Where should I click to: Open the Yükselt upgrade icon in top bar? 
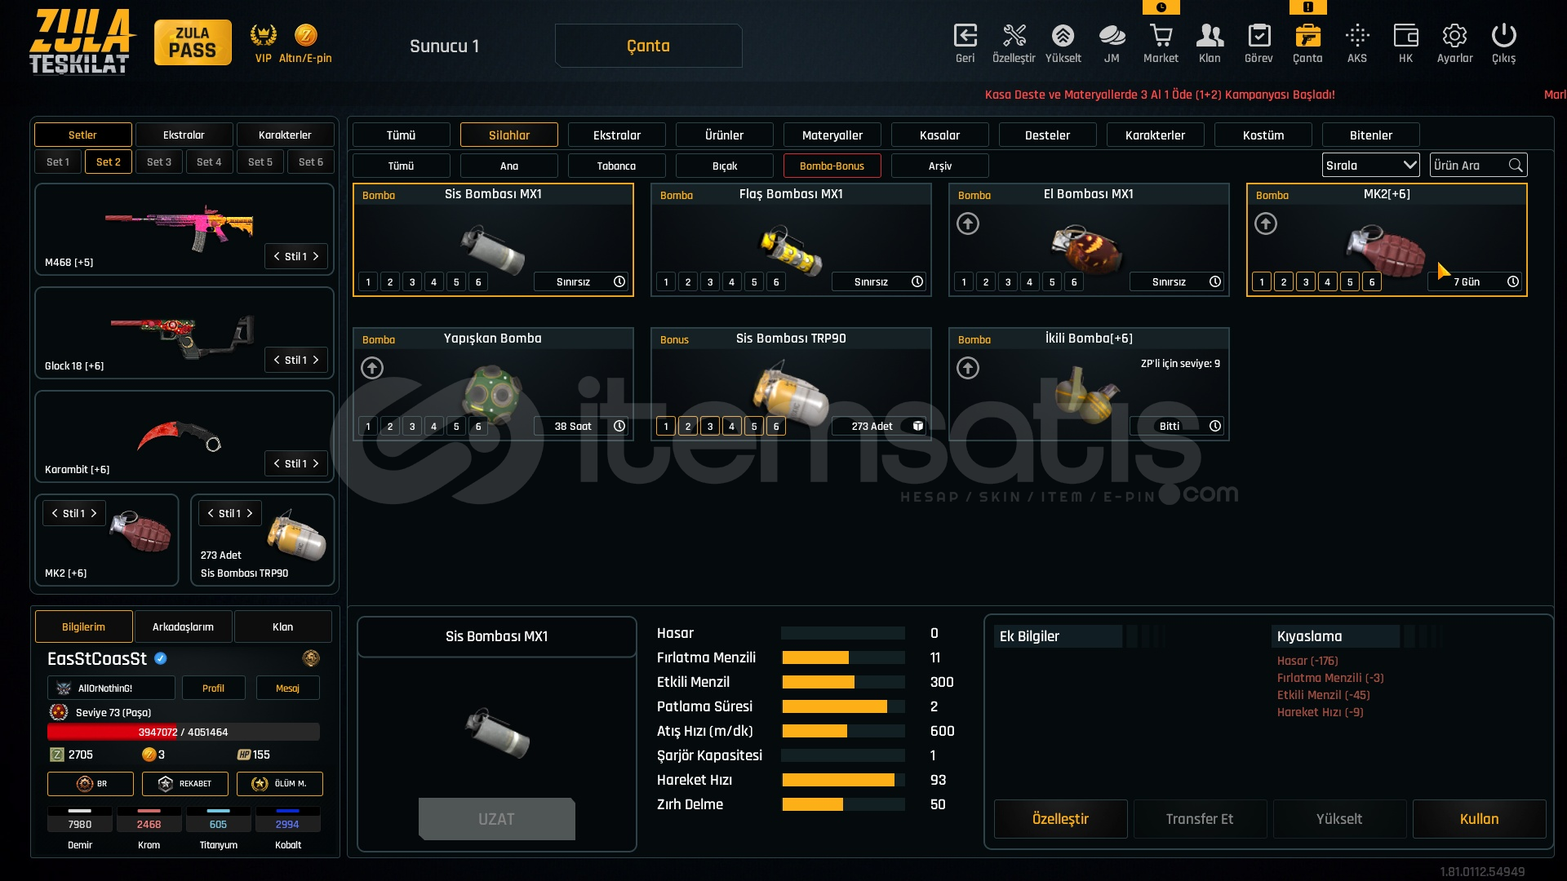pos(1062,37)
